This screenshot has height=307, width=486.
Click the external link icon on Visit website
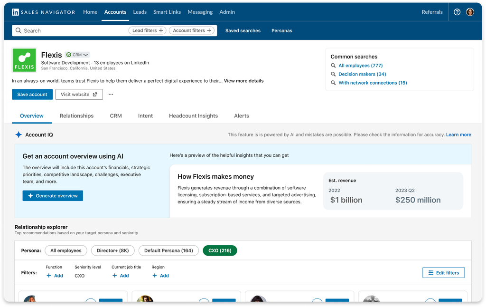(94, 94)
